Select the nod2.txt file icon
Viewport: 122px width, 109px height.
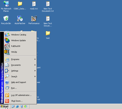34,5
